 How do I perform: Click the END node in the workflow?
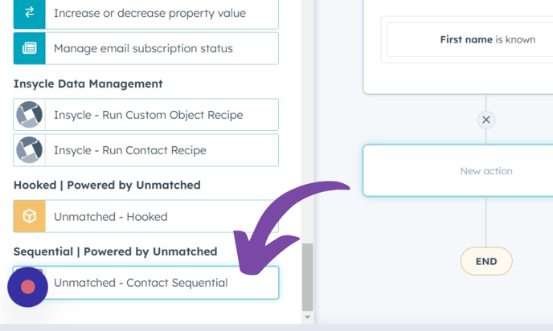coord(485,261)
